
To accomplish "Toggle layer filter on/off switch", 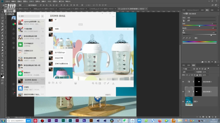I will 208,69.
